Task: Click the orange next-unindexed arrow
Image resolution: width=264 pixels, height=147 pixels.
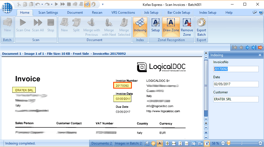Action: 260,48
